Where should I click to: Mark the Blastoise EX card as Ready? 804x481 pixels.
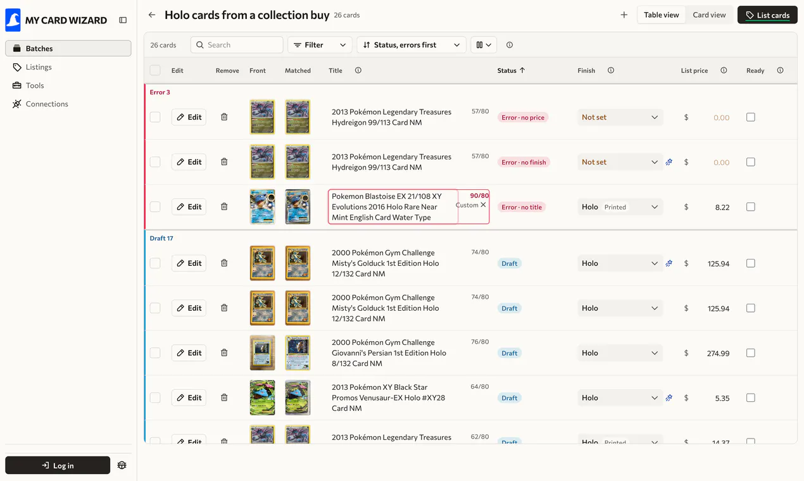751,206
